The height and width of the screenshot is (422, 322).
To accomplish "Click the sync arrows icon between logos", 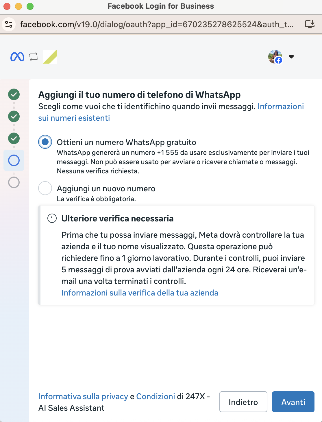I will coord(34,57).
